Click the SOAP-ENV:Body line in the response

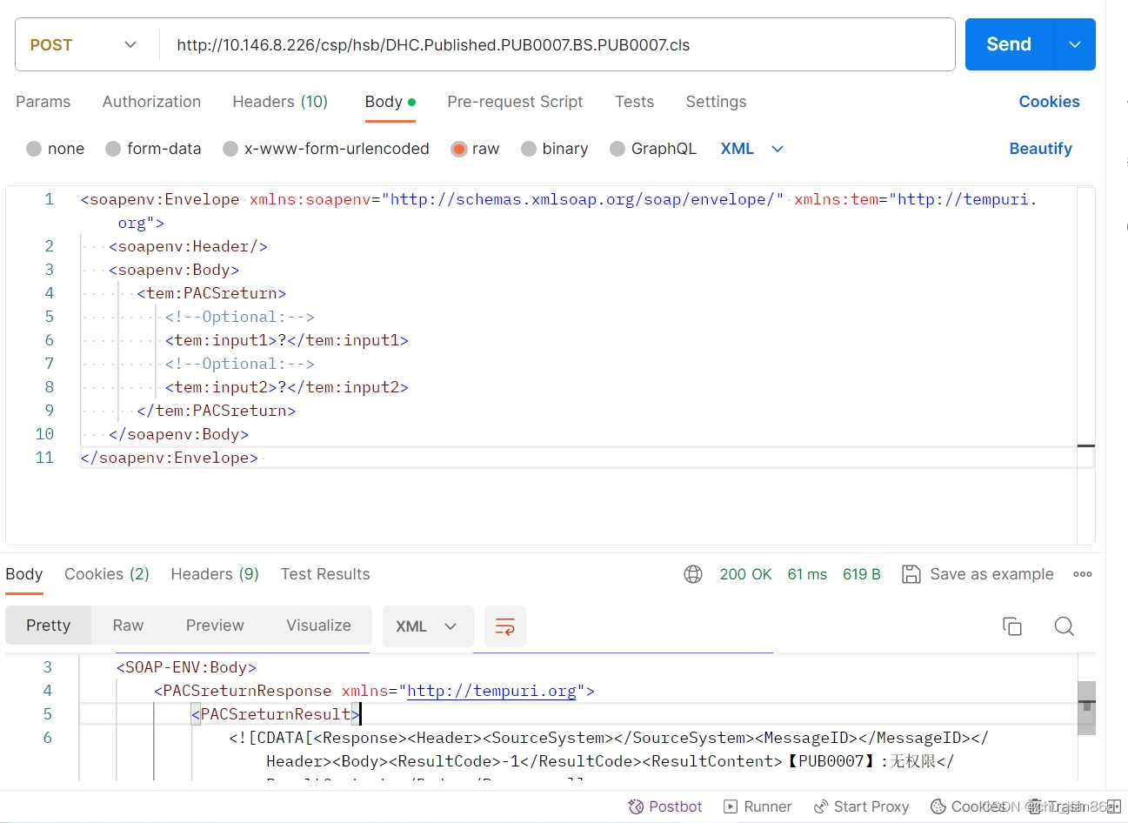(x=186, y=667)
